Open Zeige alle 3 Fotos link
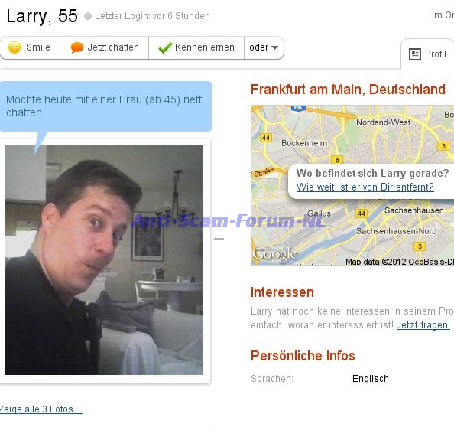The image size is (454, 440). tap(41, 409)
